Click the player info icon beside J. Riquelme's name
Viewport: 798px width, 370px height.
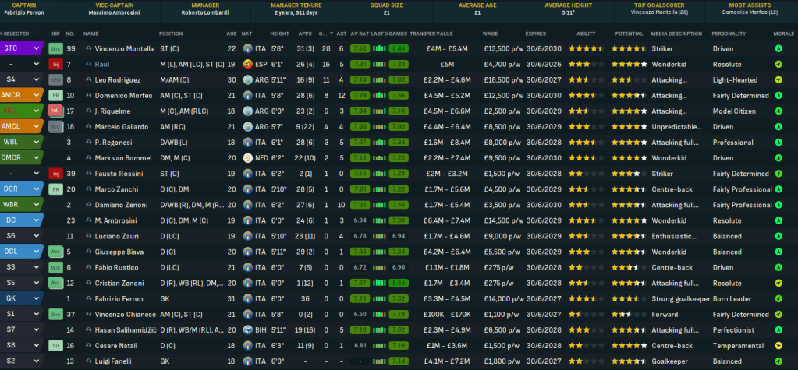point(89,111)
